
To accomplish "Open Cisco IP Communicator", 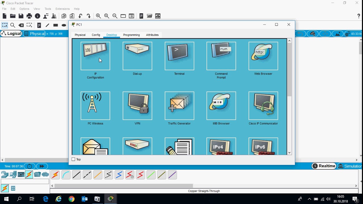I will pyautogui.click(x=263, y=106).
